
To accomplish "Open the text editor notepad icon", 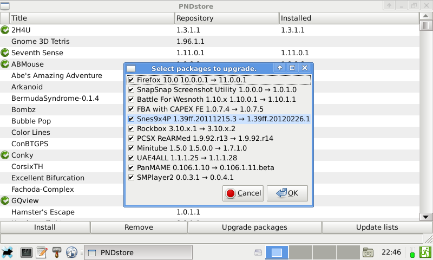I will click(41, 252).
